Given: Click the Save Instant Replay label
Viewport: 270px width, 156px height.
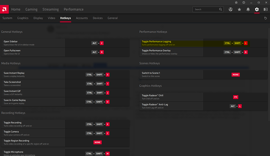Looking at the screenshot, I should point(14,73).
